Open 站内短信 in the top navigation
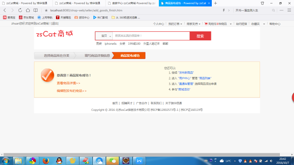The width and height of the screenshot is (294, 165). 241,24
